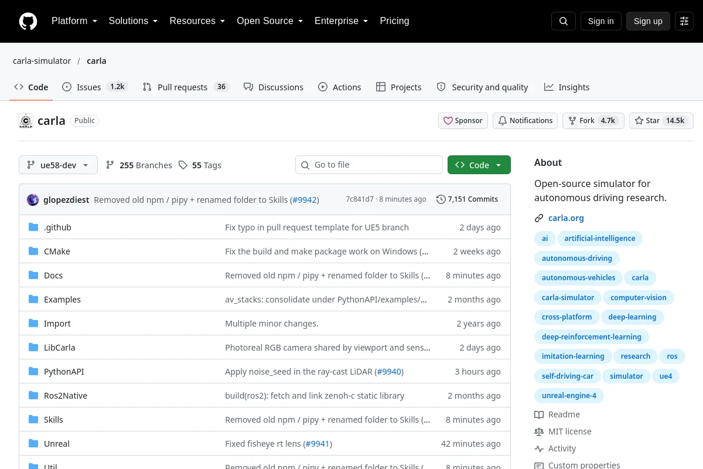Click the Docs folder icon

click(33, 276)
